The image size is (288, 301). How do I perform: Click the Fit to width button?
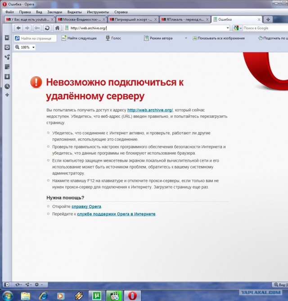tap(273, 38)
